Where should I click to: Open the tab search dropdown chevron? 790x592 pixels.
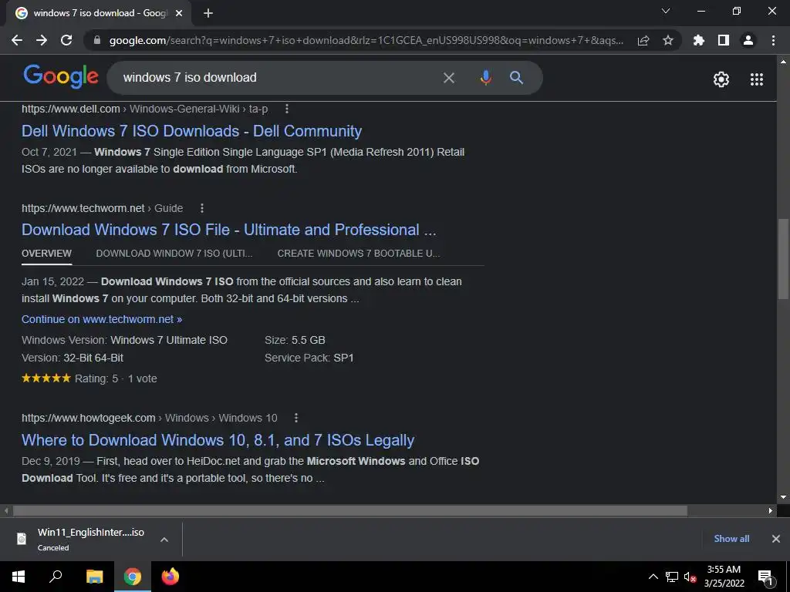pyautogui.click(x=666, y=11)
